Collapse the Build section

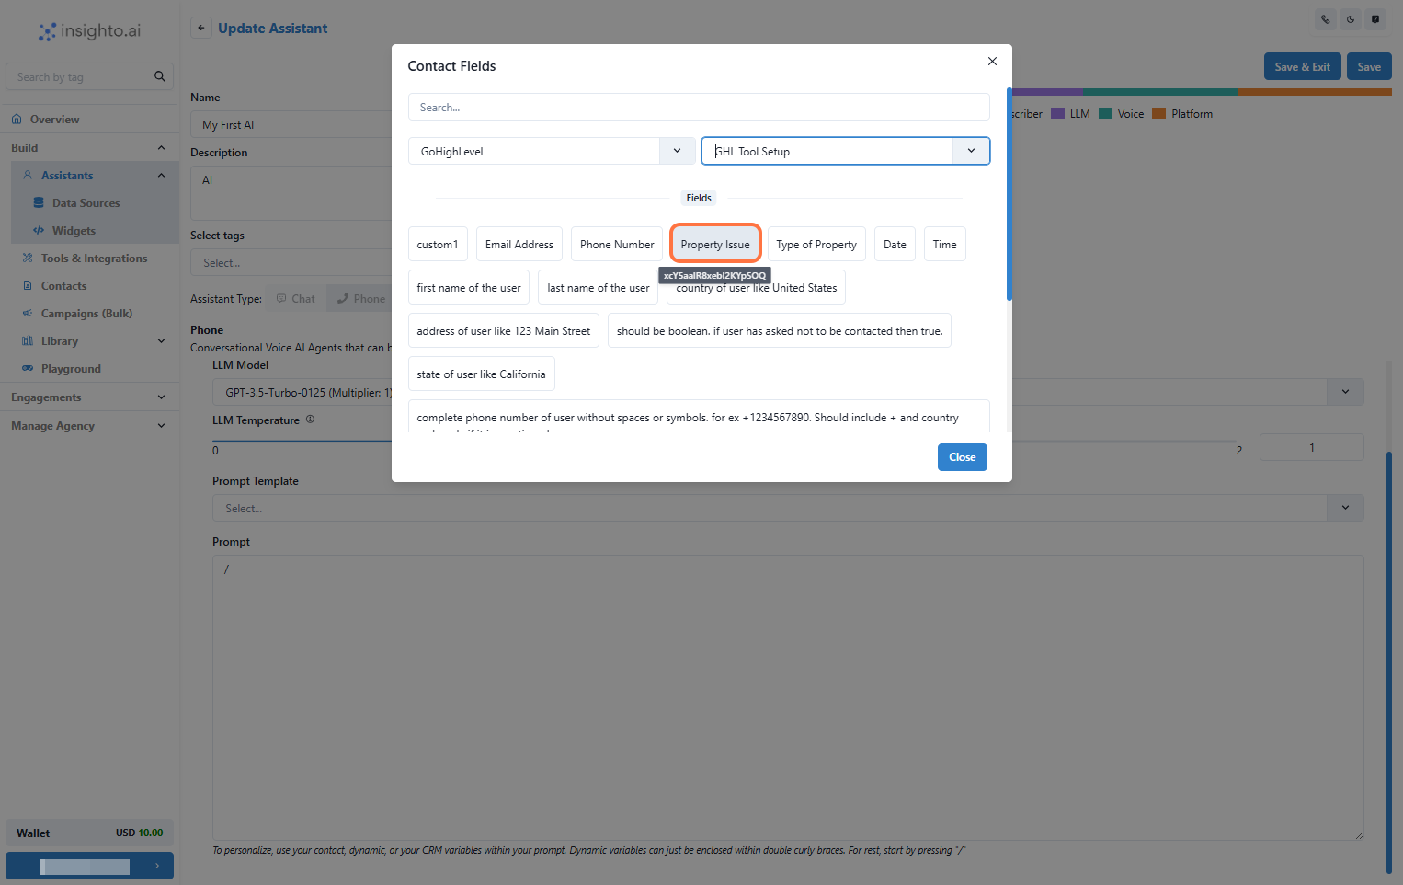coord(161,148)
